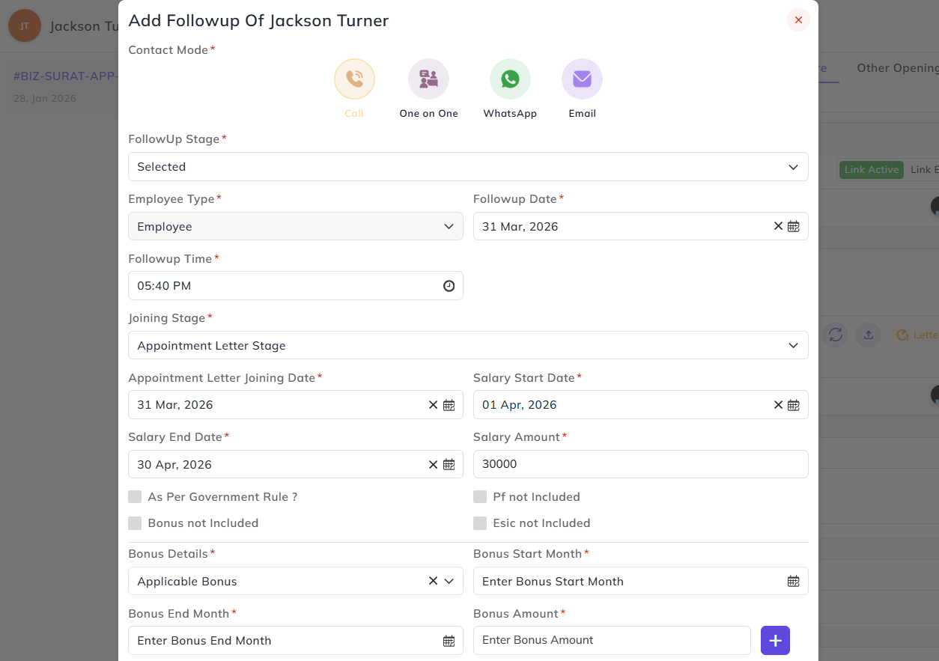Click the Salary Amount field

tap(641, 464)
